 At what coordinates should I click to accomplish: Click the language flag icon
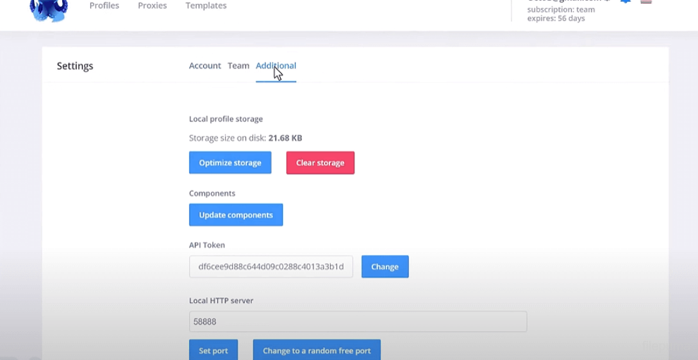tap(646, 2)
